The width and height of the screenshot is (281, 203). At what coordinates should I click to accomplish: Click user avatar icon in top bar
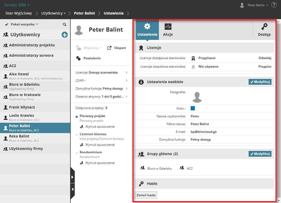(x=242, y=5)
